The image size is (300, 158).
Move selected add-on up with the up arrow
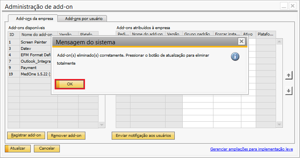288,75
